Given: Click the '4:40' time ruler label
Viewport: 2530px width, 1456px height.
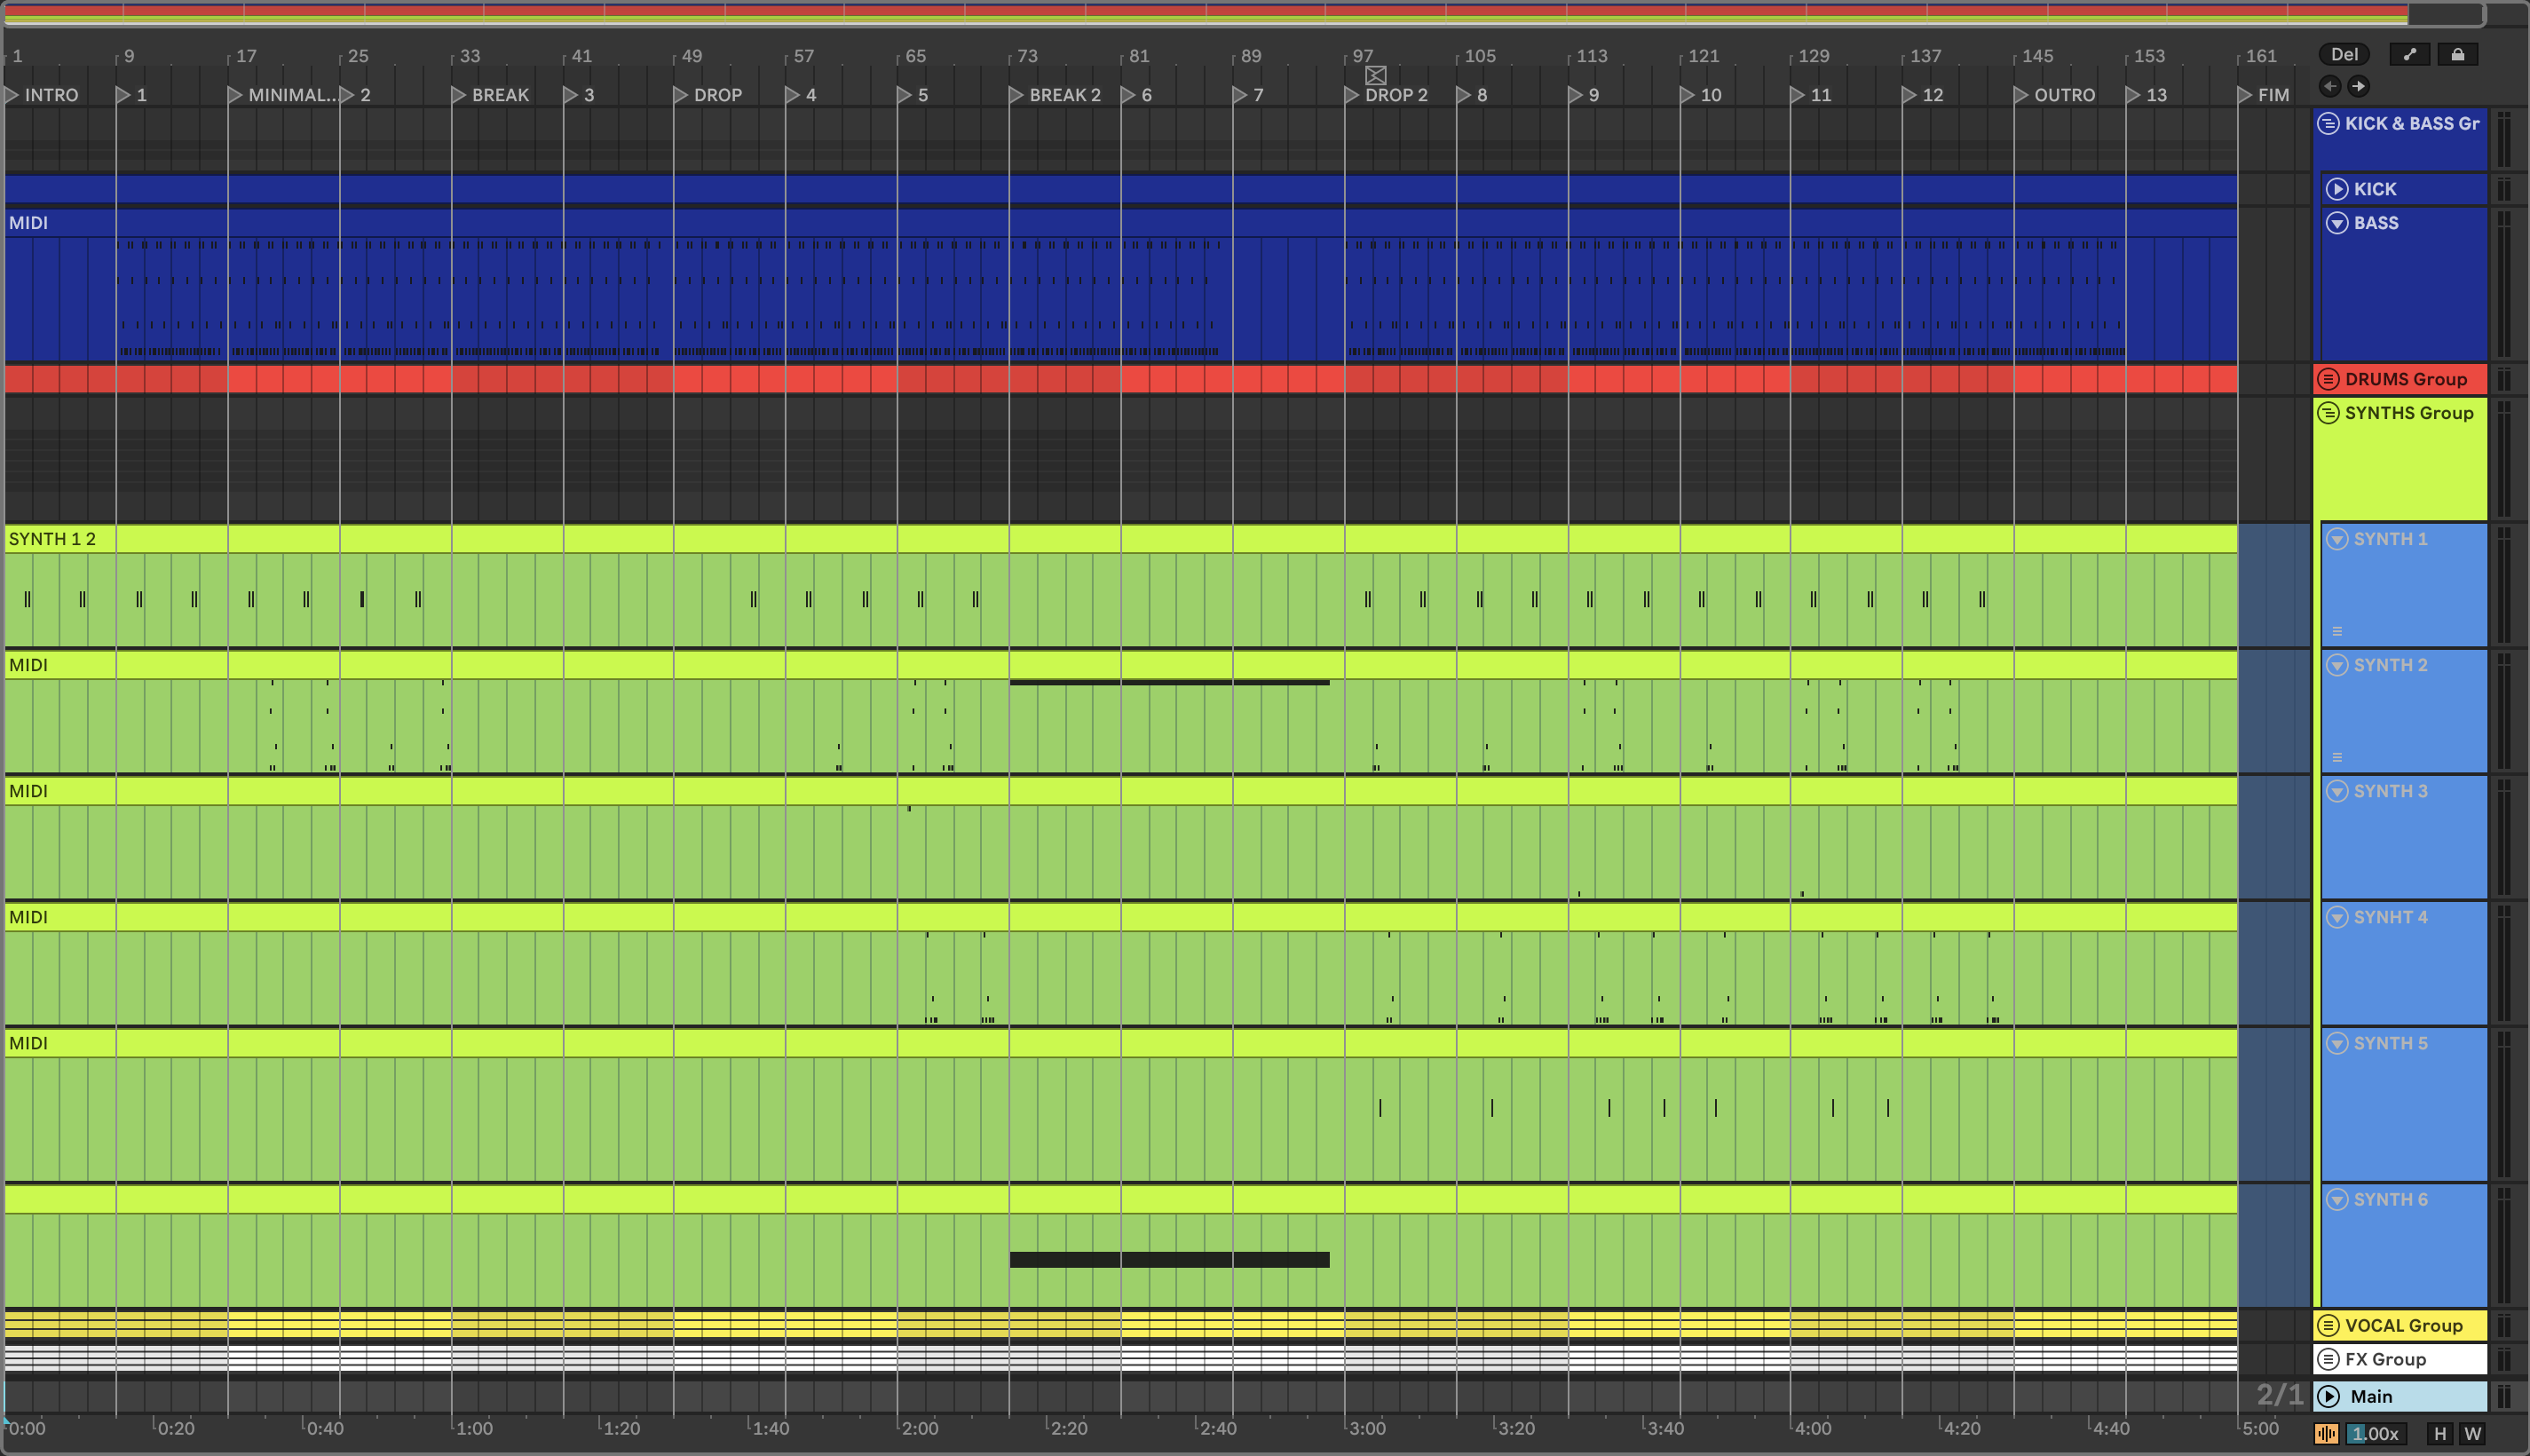Looking at the screenshot, I should coord(2110,1428).
